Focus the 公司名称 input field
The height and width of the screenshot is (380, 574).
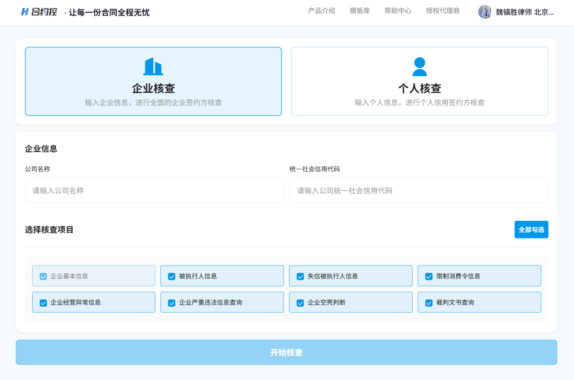point(154,190)
